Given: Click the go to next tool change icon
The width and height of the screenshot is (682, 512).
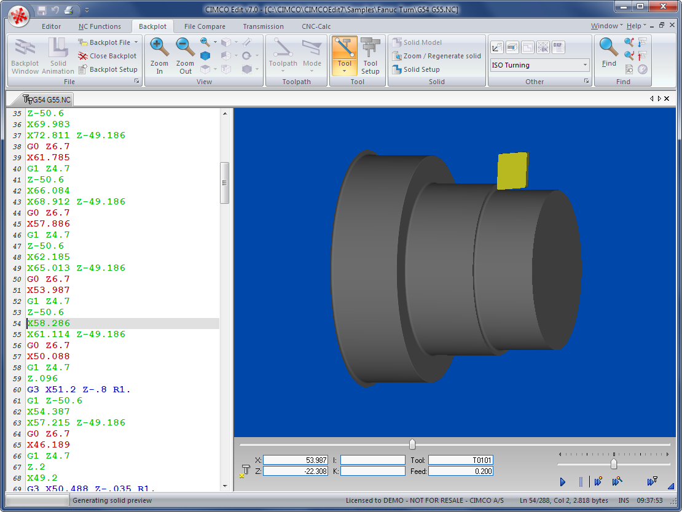Looking at the screenshot, I should [643, 42].
